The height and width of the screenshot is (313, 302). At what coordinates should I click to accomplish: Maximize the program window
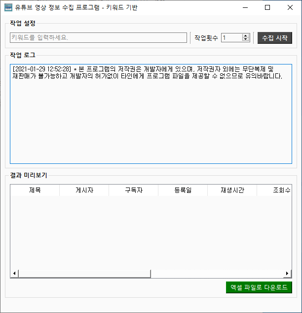coord(267,7)
